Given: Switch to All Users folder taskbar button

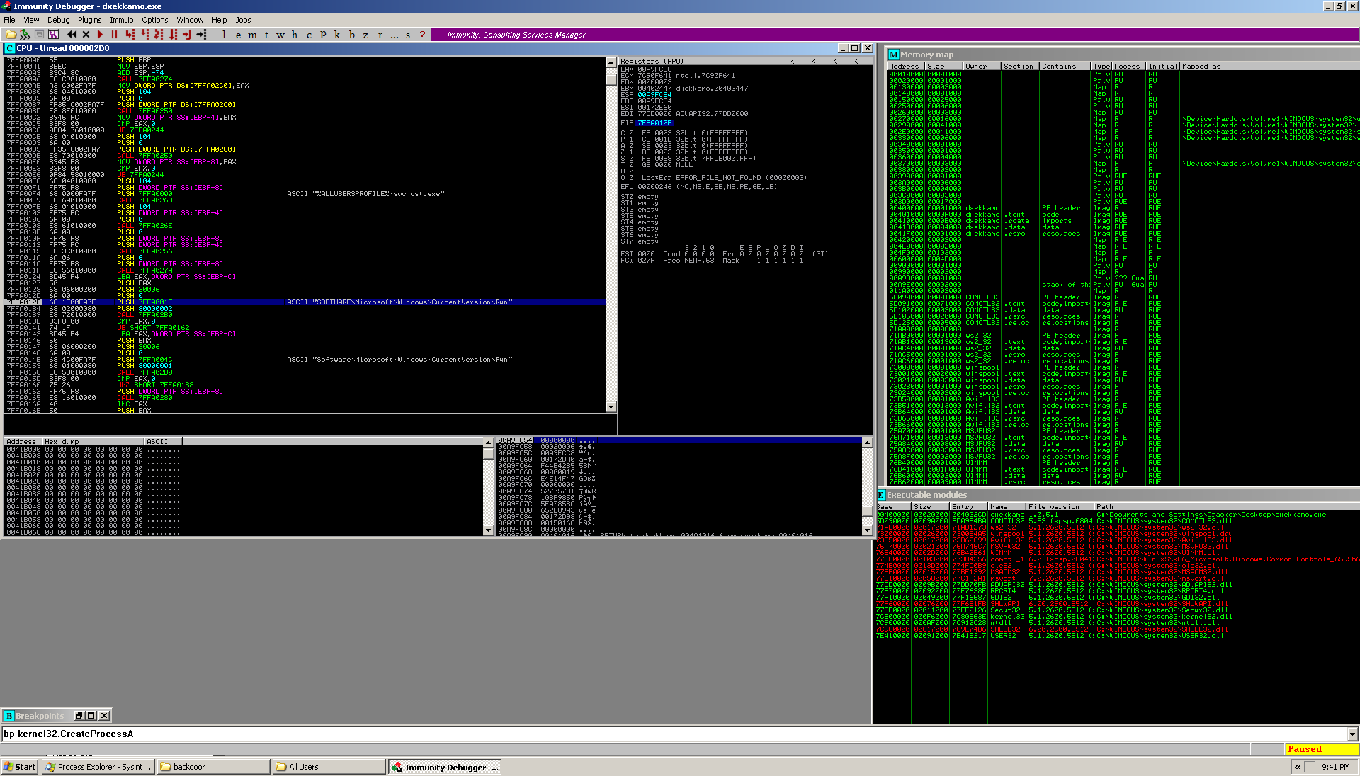Looking at the screenshot, I should pos(329,767).
